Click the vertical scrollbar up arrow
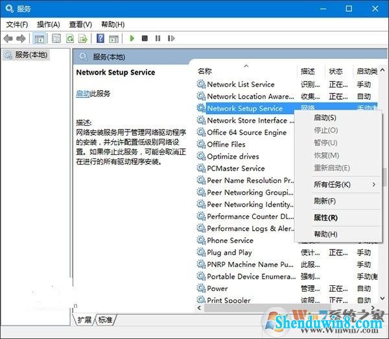The height and width of the screenshot is (339, 389). pos(383,70)
